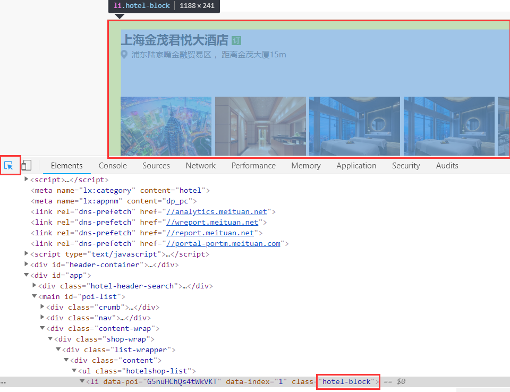Collapse the ul hotelshop-list node

coord(74,371)
